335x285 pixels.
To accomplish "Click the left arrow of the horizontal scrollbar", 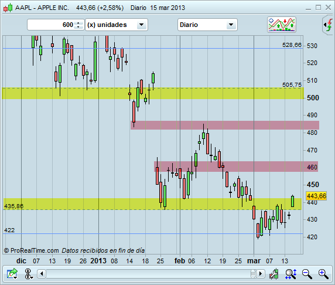I will pos(42,274).
